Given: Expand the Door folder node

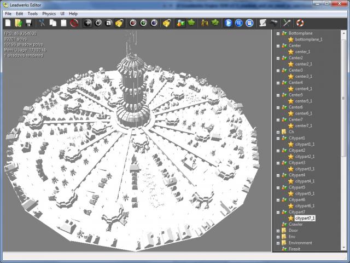Looking at the screenshot, I should (278, 231).
